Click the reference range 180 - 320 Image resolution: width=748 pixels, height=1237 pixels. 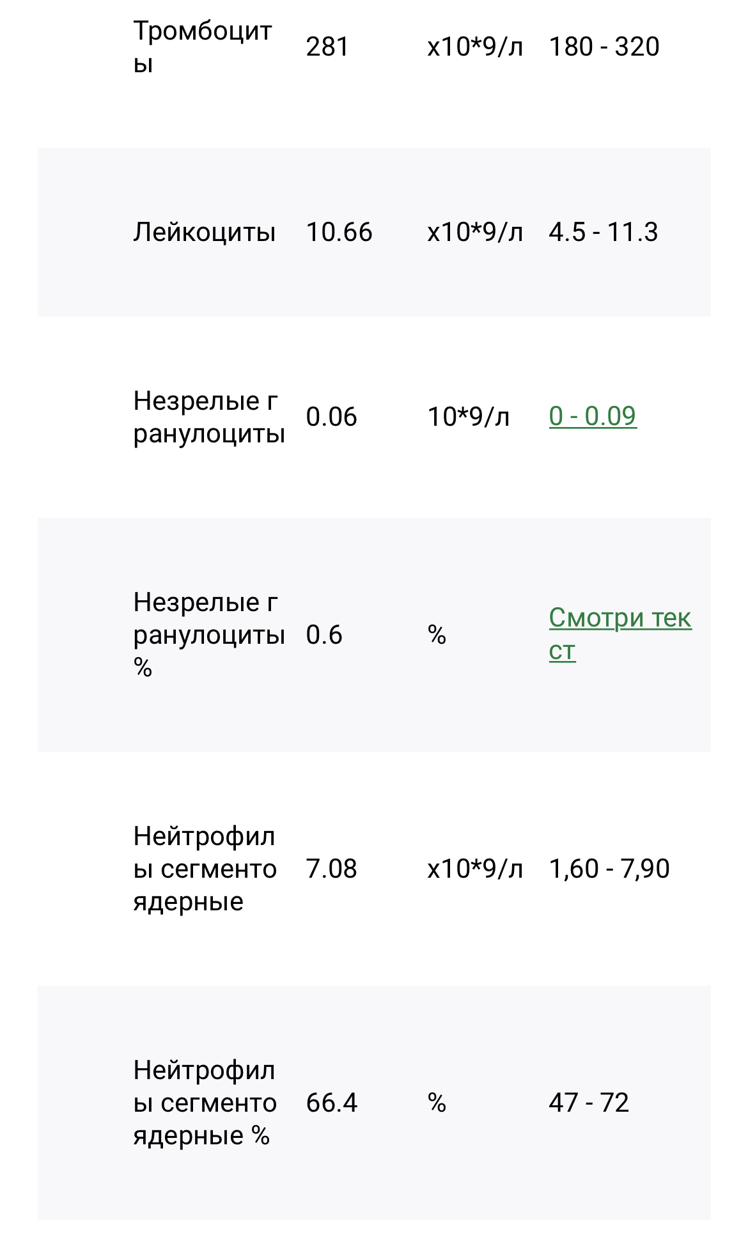[x=604, y=47]
